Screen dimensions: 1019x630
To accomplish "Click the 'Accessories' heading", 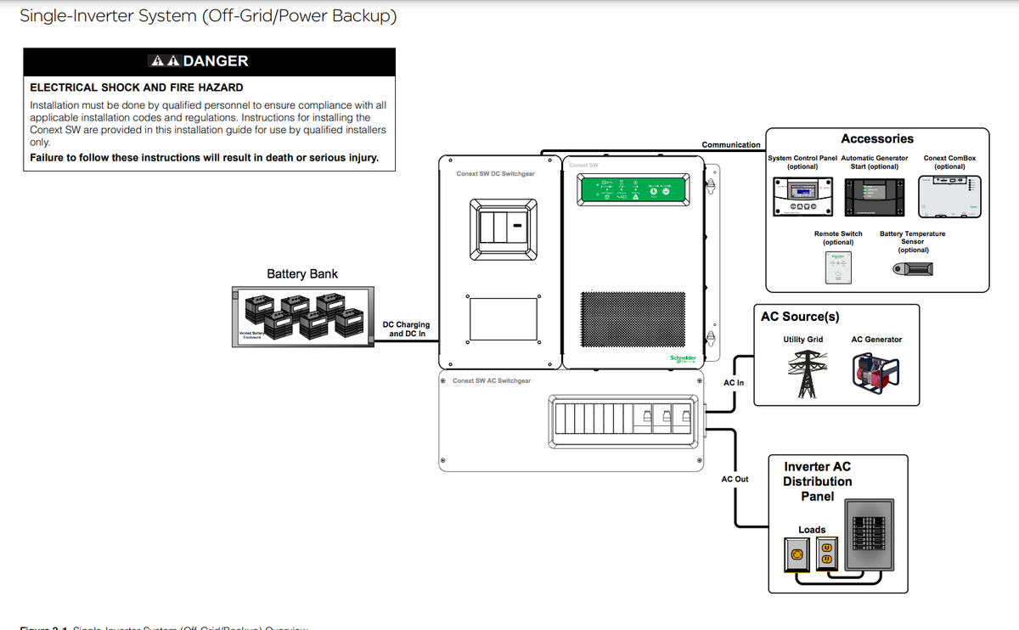I will 877,138.
